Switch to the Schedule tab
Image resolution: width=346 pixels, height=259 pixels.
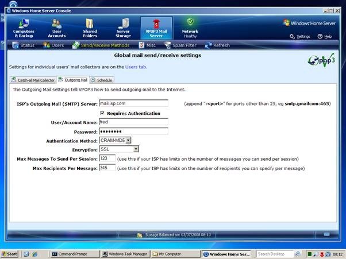(x=101, y=80)
